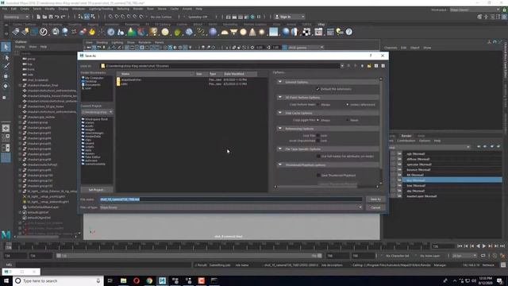Click the Cancel button in Save As

(x=375, y=207)
